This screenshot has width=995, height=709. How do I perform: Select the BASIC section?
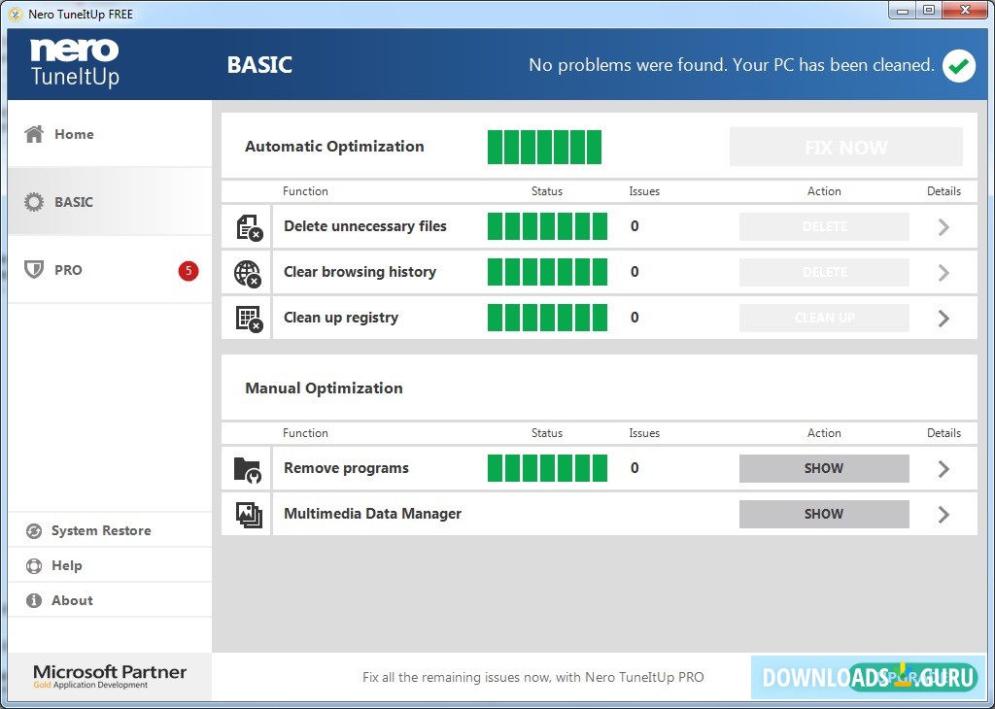[110, 202]
